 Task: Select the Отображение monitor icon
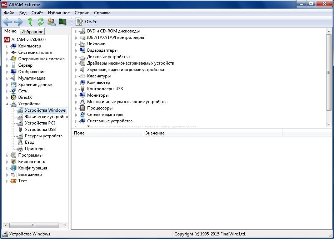click(x=14, y=72)
